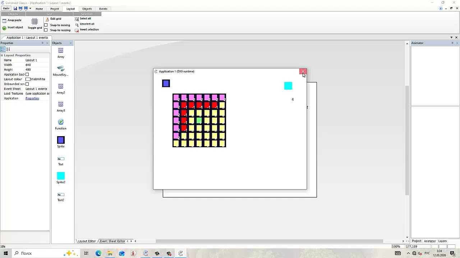Switch to Layout Editor bottom tab

click(x=87, y=241)
